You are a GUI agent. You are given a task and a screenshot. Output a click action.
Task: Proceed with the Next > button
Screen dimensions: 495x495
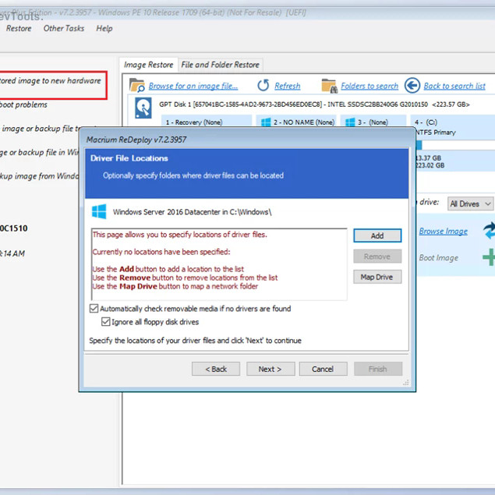click(x=270, y=369)
